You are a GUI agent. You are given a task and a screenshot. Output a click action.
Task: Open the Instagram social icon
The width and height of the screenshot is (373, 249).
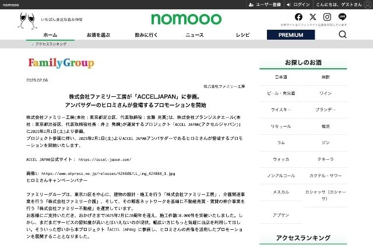point(328,17)
